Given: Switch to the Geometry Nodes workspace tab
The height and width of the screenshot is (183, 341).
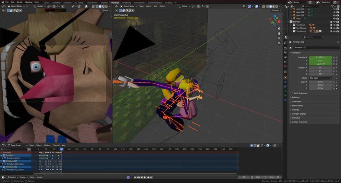Looking at the screenshot, I should tap(155, 3).
